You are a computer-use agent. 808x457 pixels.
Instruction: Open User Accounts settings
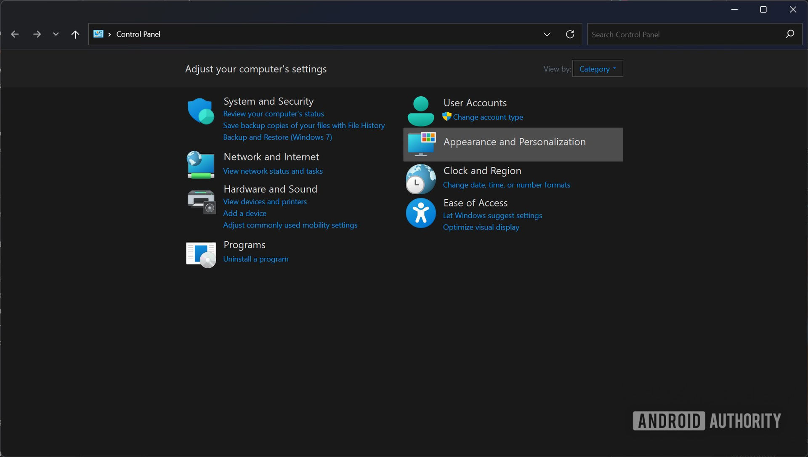click(x=475, y=102)
